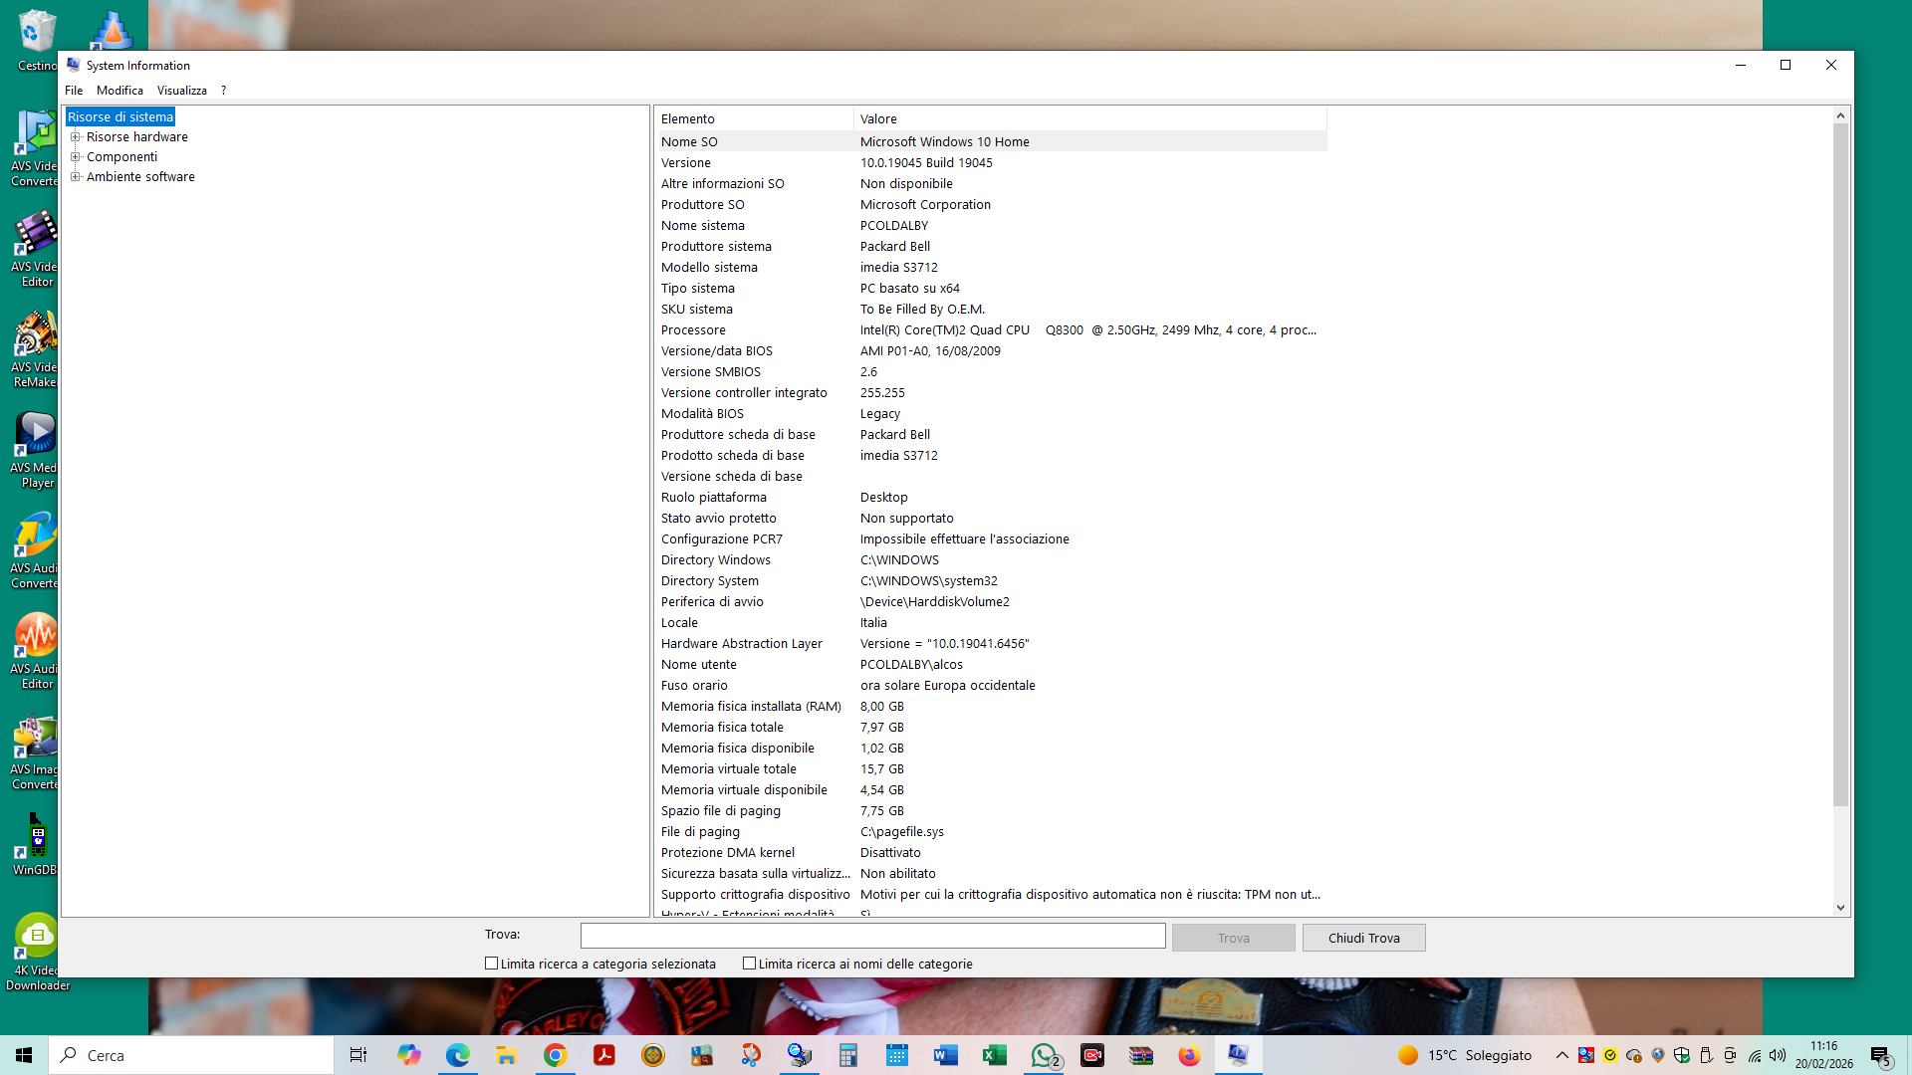The height and width of the screenshot is (1075, 1912).
Task: Open File Explorer from the taskbar
Action: pos(506,1055)
